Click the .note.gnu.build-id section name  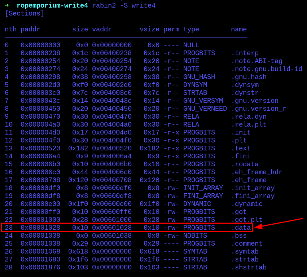267,69
